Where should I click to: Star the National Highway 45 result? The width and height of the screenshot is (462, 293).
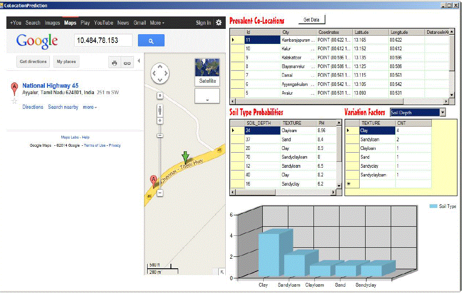point(14,101)
